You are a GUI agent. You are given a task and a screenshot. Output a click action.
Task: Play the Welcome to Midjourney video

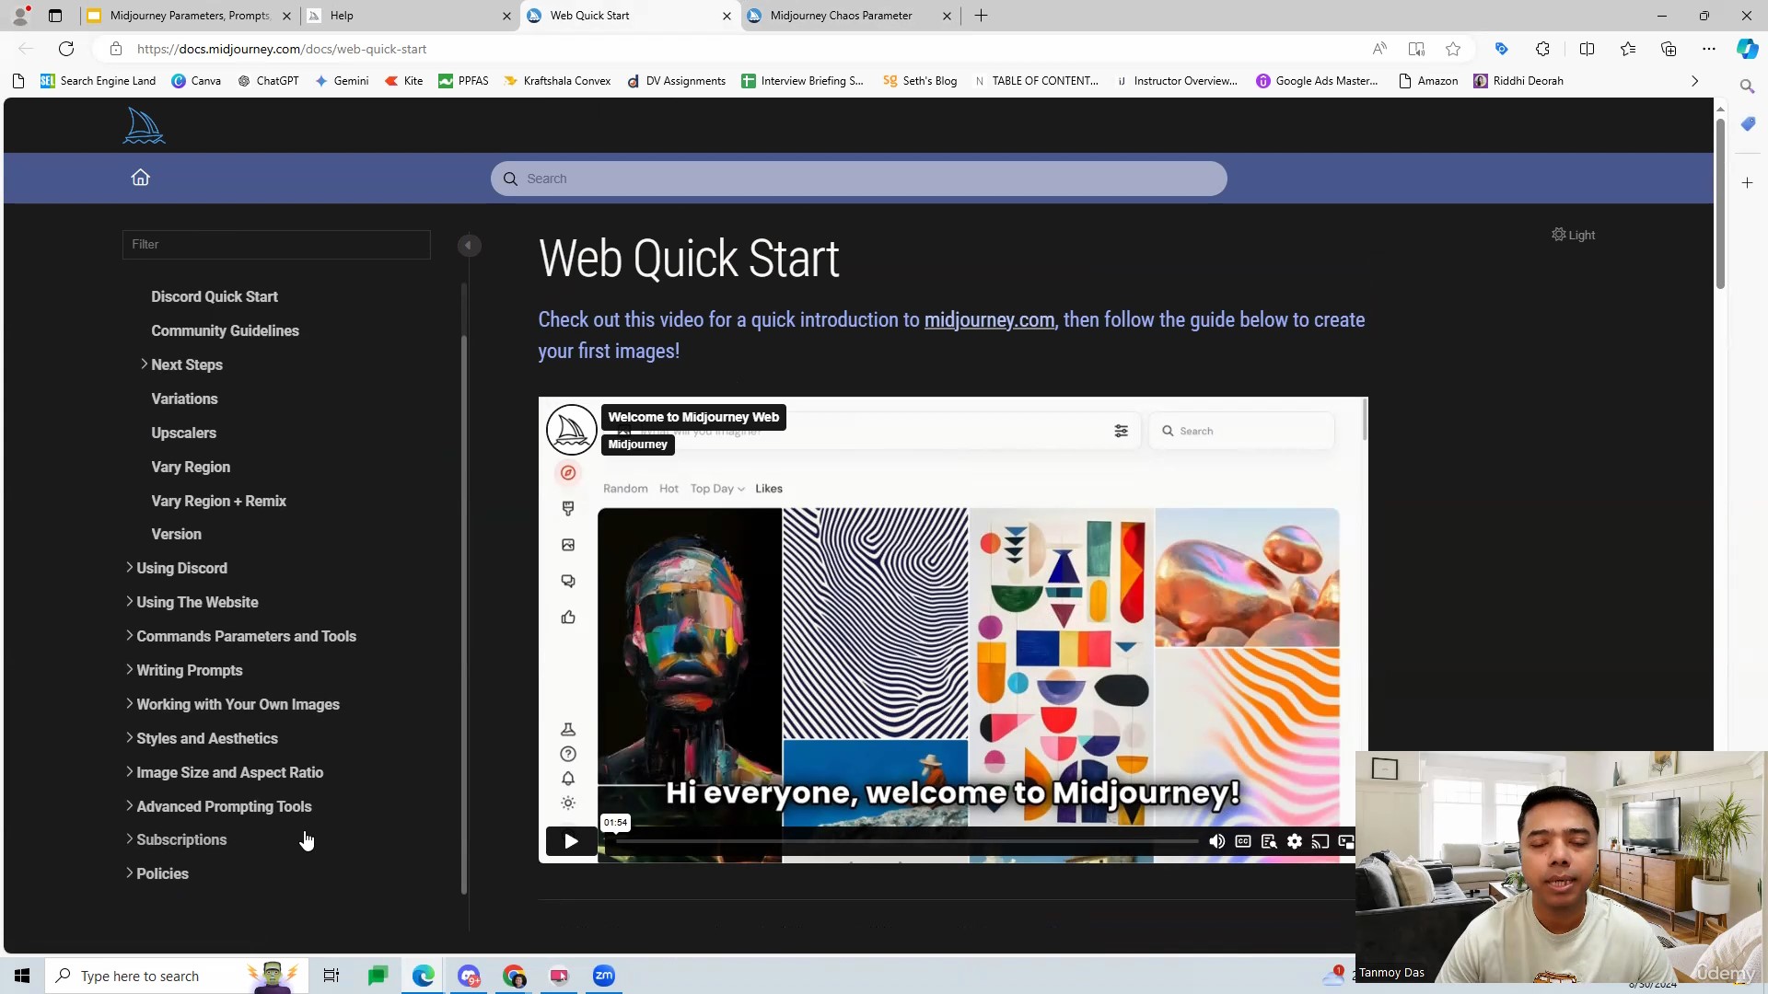coord(571,841)
